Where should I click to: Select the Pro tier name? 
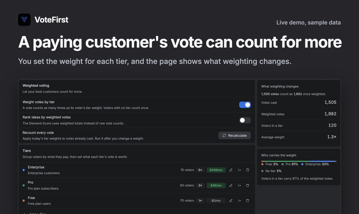(31, 182)
